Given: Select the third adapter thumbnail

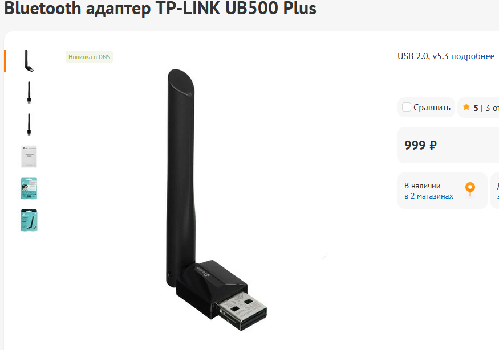Looking at the screenshot, I should point(29,125).
